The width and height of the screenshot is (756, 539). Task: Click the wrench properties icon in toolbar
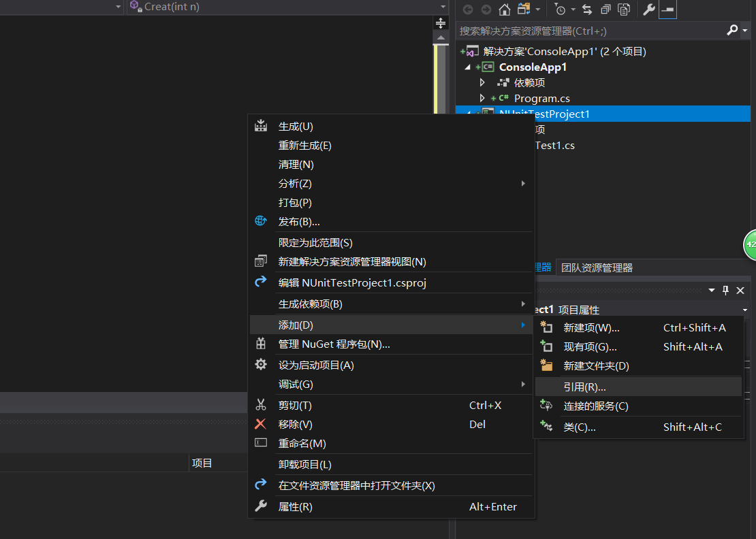click(649, 9)
